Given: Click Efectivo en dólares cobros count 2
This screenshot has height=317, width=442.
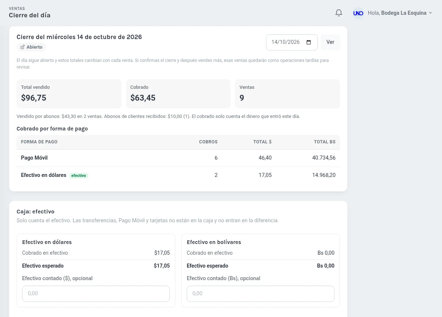Looking at the screenshot, I should [216, 175].
